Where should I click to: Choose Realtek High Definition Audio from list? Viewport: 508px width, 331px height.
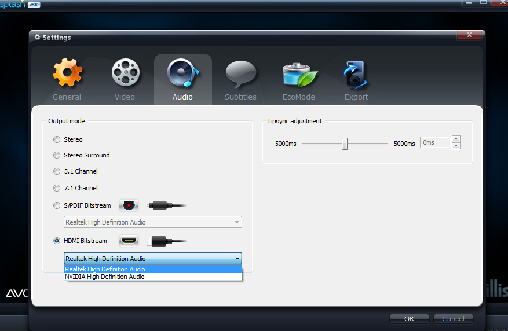(x=152, y=269)
